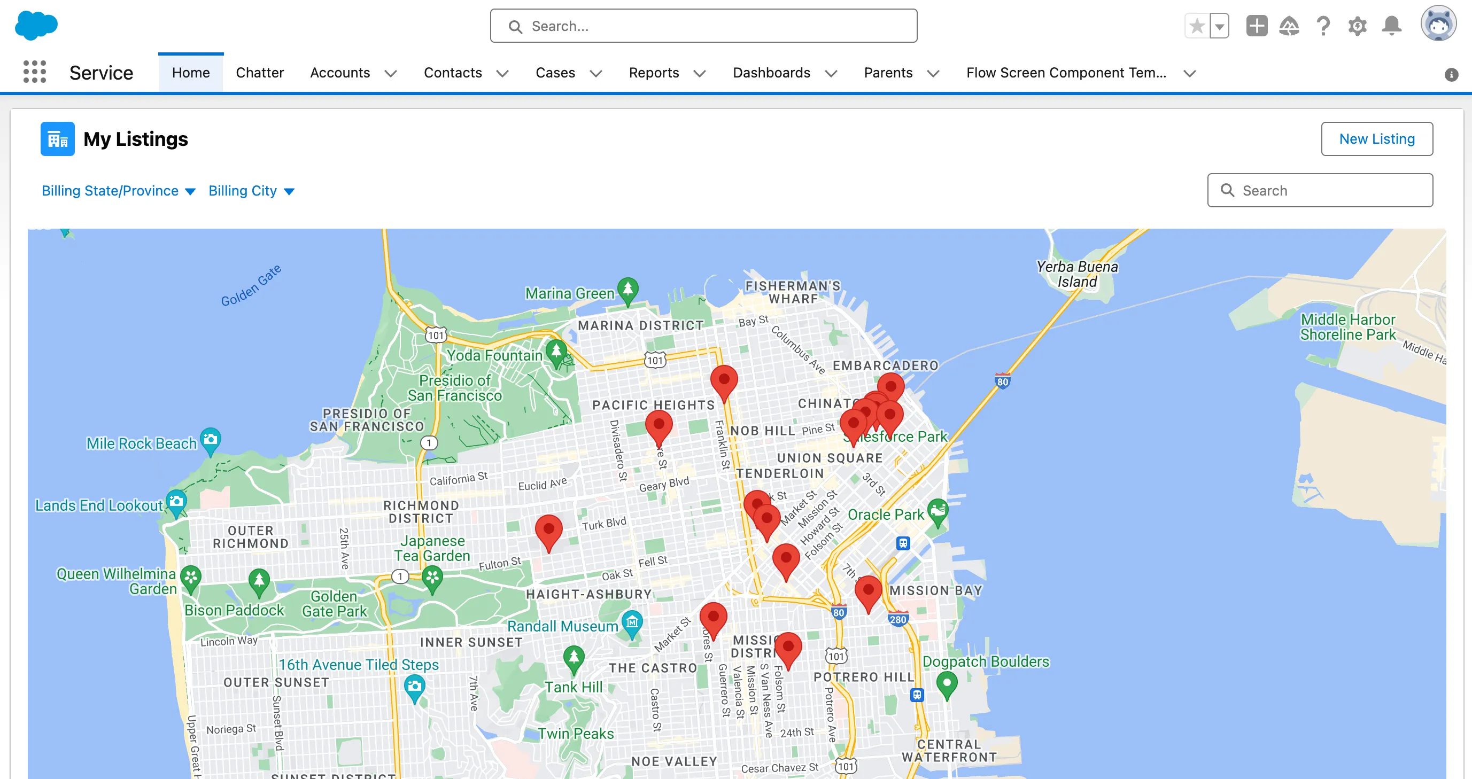
Task: Click the listings Search field
Action: 1320,190
